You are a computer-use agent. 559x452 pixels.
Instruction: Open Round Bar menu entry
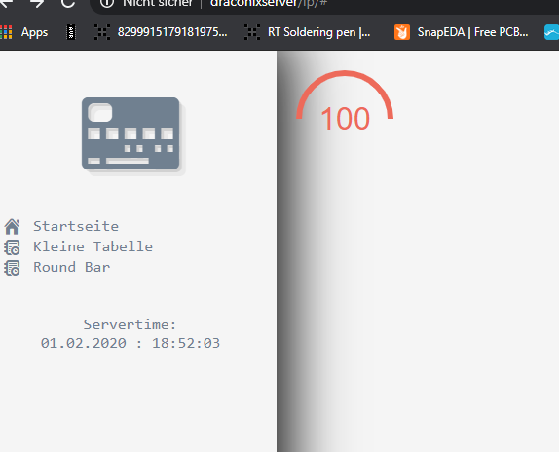coord(72,267)
